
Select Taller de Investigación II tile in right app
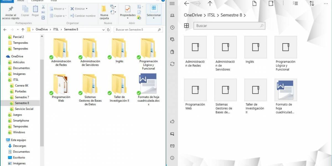(256, 96)
